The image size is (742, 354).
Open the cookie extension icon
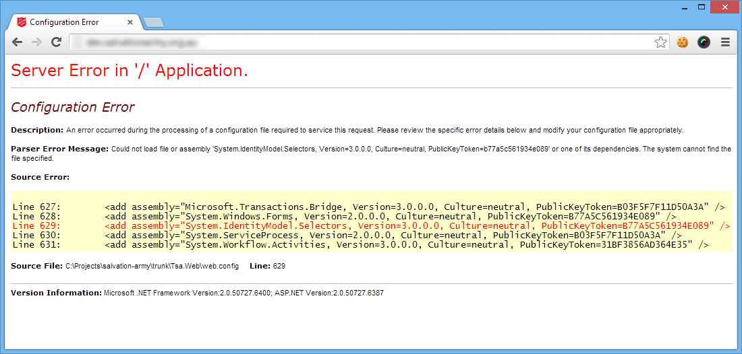pyautogui.click(x=683, y=42)
